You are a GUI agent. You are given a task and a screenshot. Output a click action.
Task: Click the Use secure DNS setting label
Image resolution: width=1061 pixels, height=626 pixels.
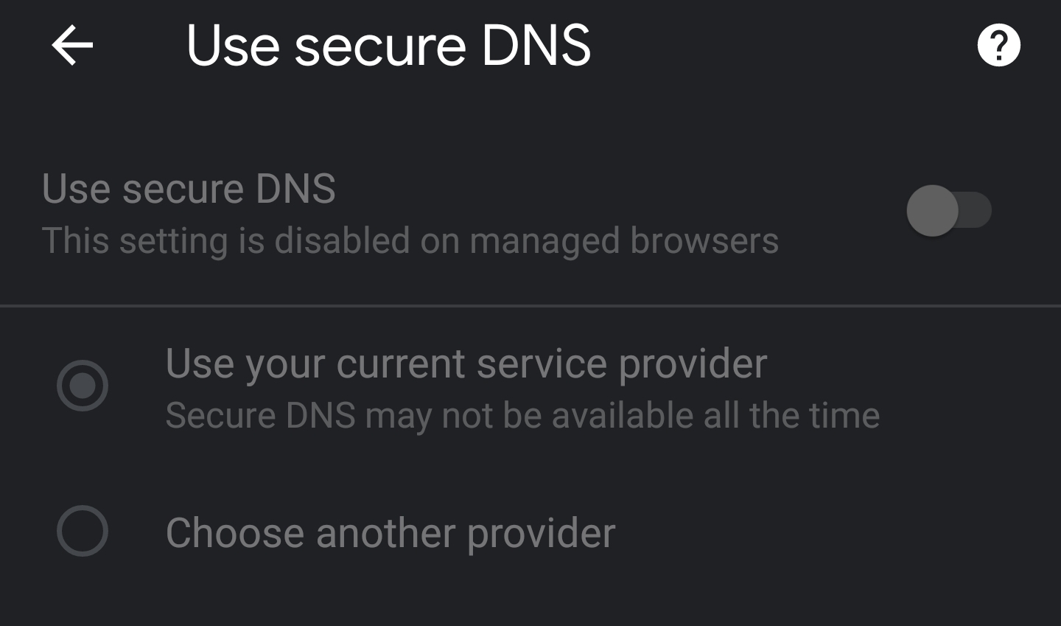click(x=189, y=189)
